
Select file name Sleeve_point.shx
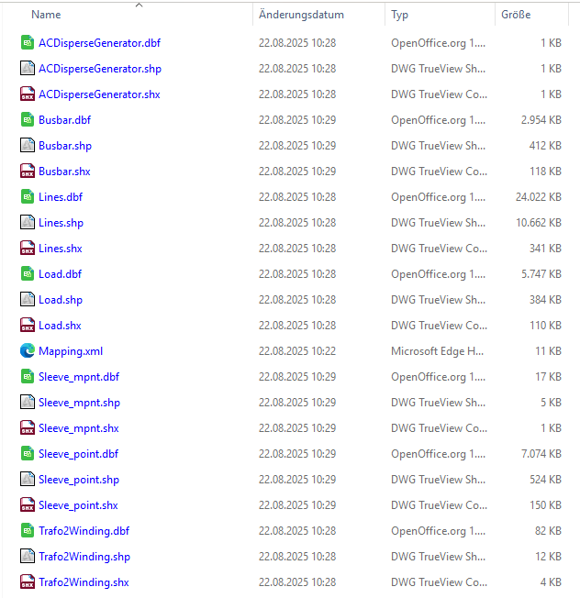[x=78, y=505]
